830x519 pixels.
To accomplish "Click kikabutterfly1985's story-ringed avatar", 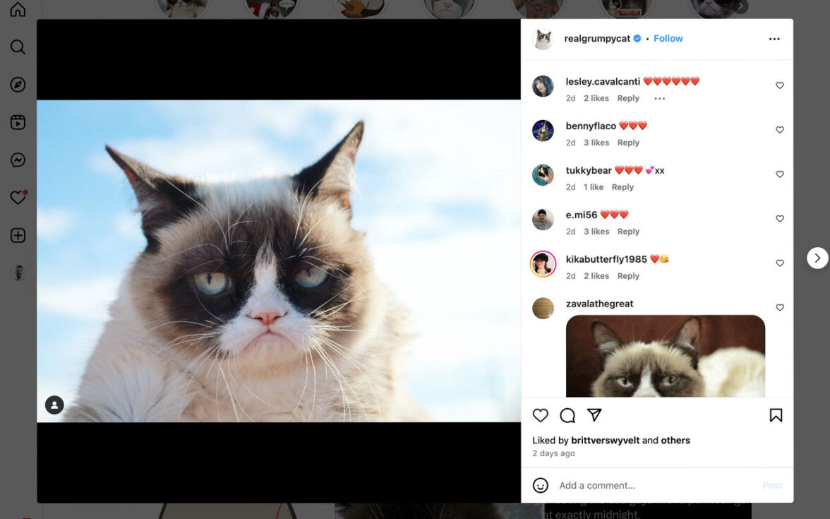I will click(x=543, y=264).
